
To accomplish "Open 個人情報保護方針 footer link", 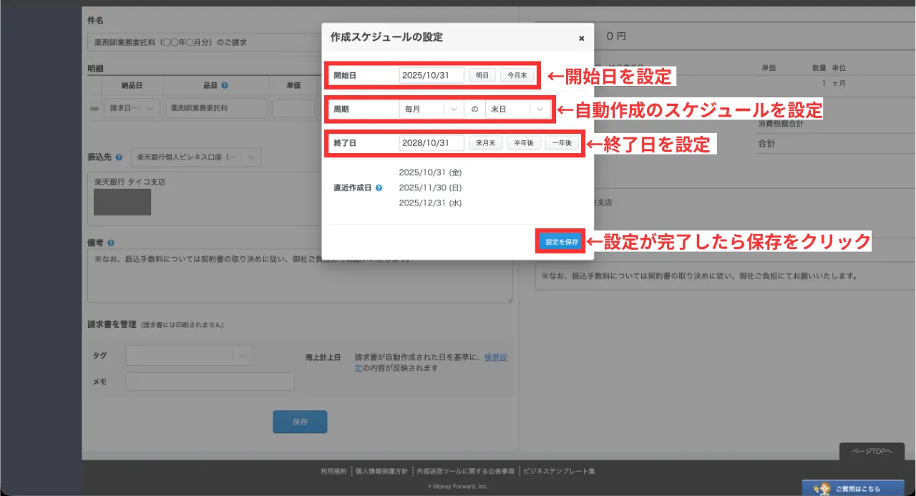I will 381,472.
